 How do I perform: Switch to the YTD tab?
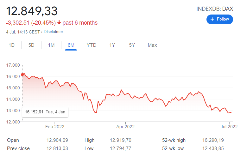pos(92,45)
